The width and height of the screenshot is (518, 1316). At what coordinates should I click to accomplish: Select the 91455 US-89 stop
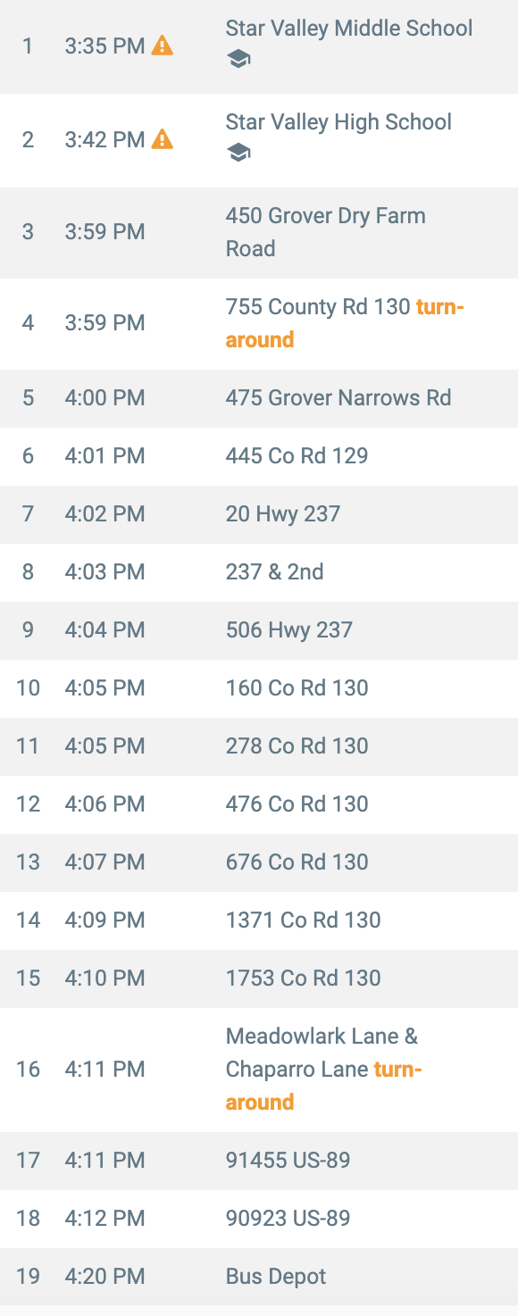pos(259,1161)
